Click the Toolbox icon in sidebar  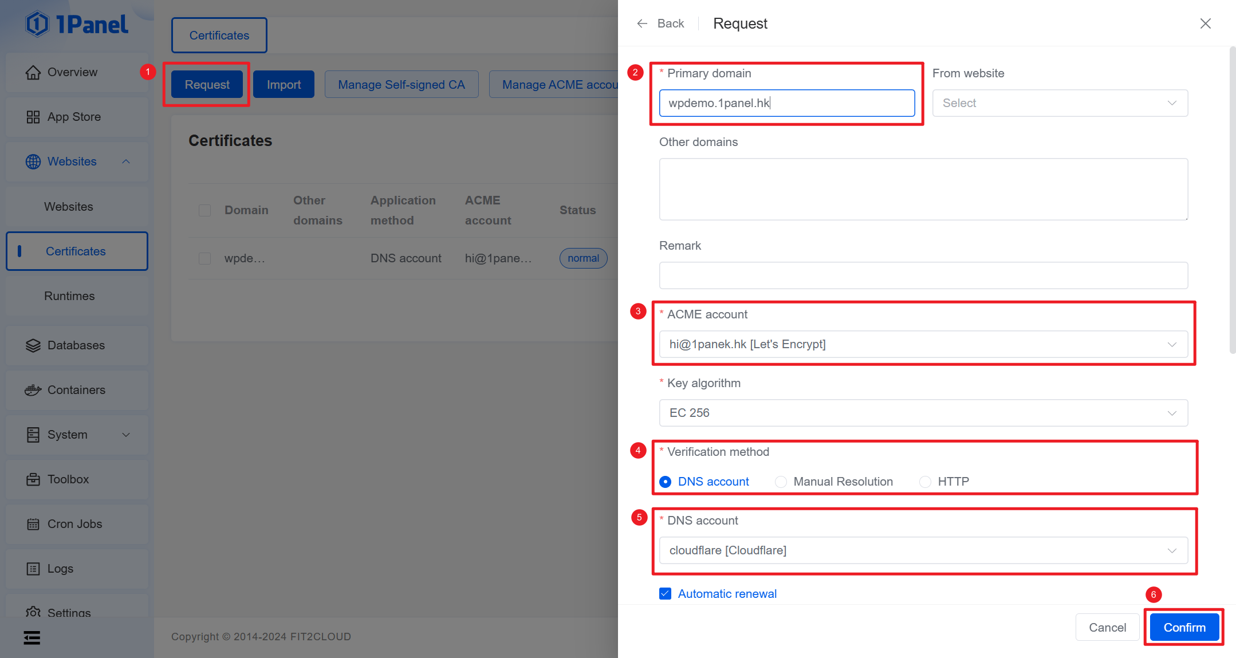pyautogui.click(x=33, y=479)
